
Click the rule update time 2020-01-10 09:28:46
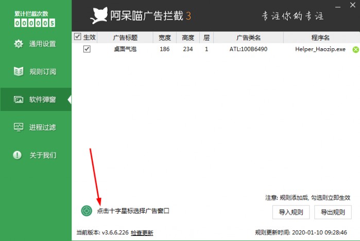pos(319,233)
